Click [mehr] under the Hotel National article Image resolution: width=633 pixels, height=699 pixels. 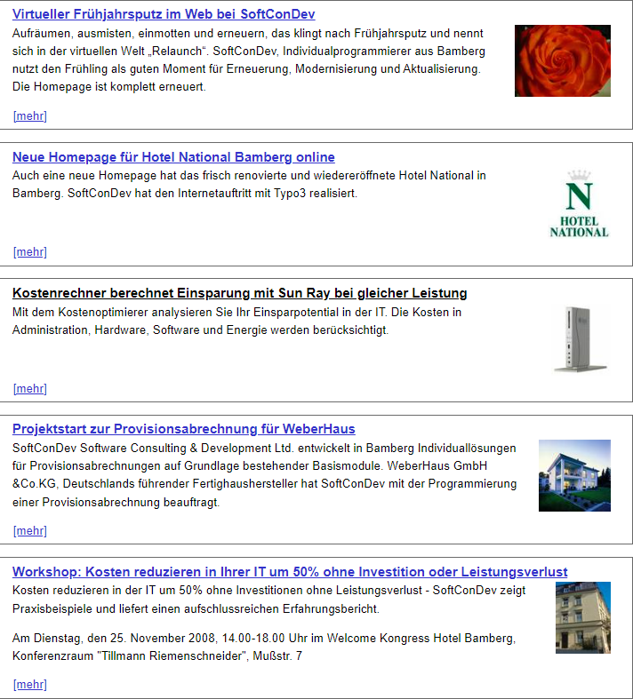[30, 252]
